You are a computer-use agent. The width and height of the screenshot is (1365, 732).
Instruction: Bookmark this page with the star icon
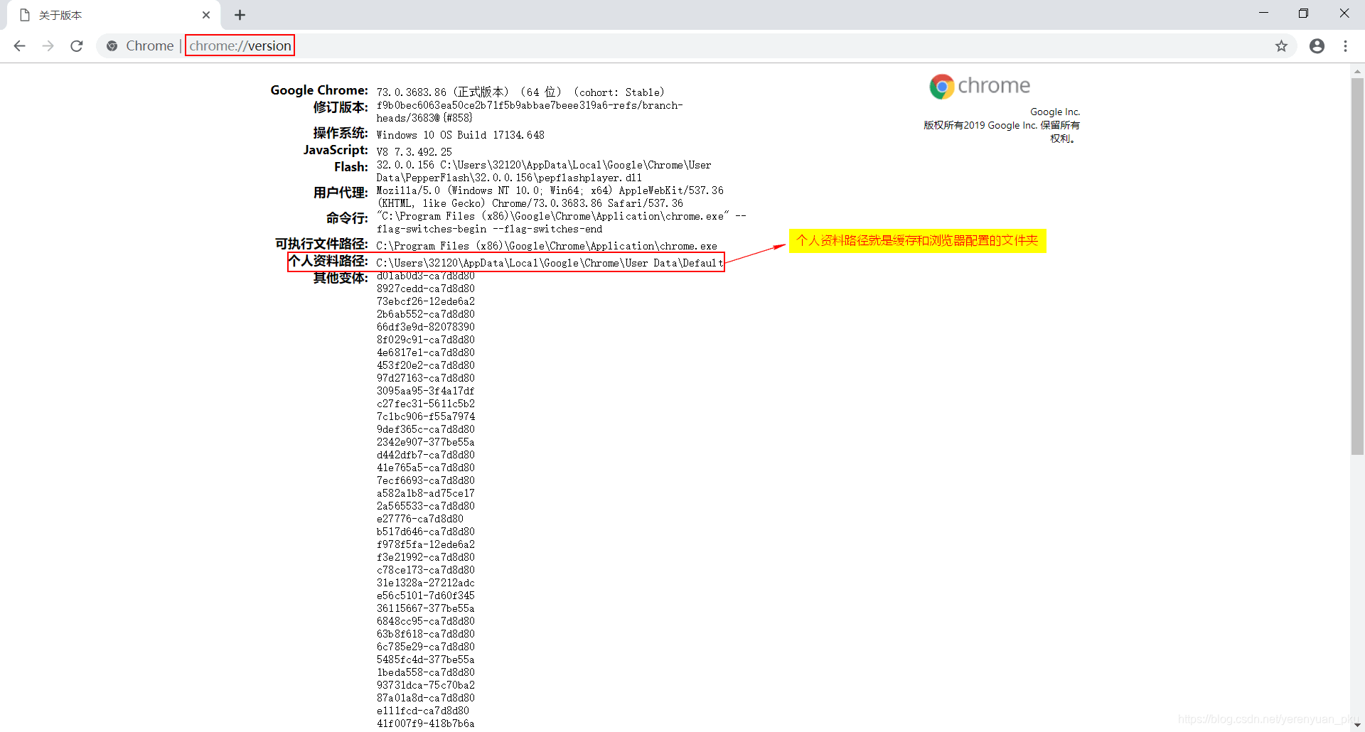click(x=1281, y=45)
